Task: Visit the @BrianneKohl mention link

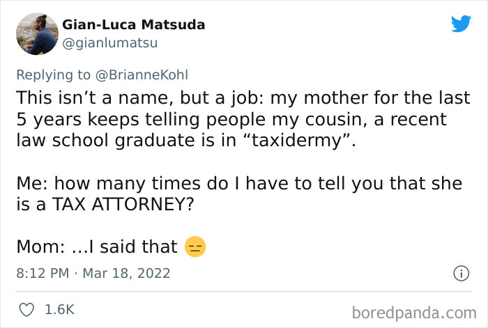Action: click(x=146, y=75)
